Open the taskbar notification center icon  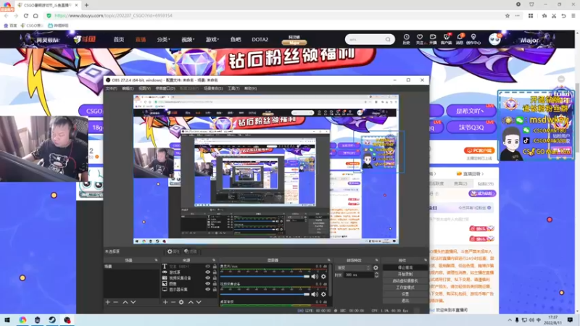570,319
